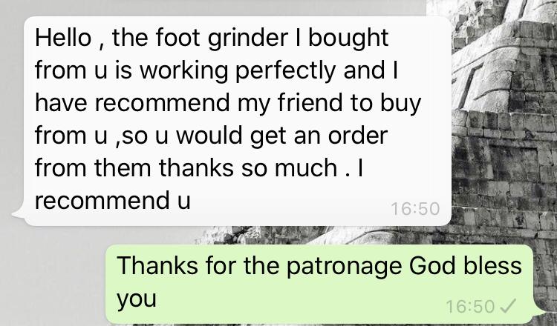Tap the word 'you' in green bubble
The image size is (557, 326).
click(137, 300)
